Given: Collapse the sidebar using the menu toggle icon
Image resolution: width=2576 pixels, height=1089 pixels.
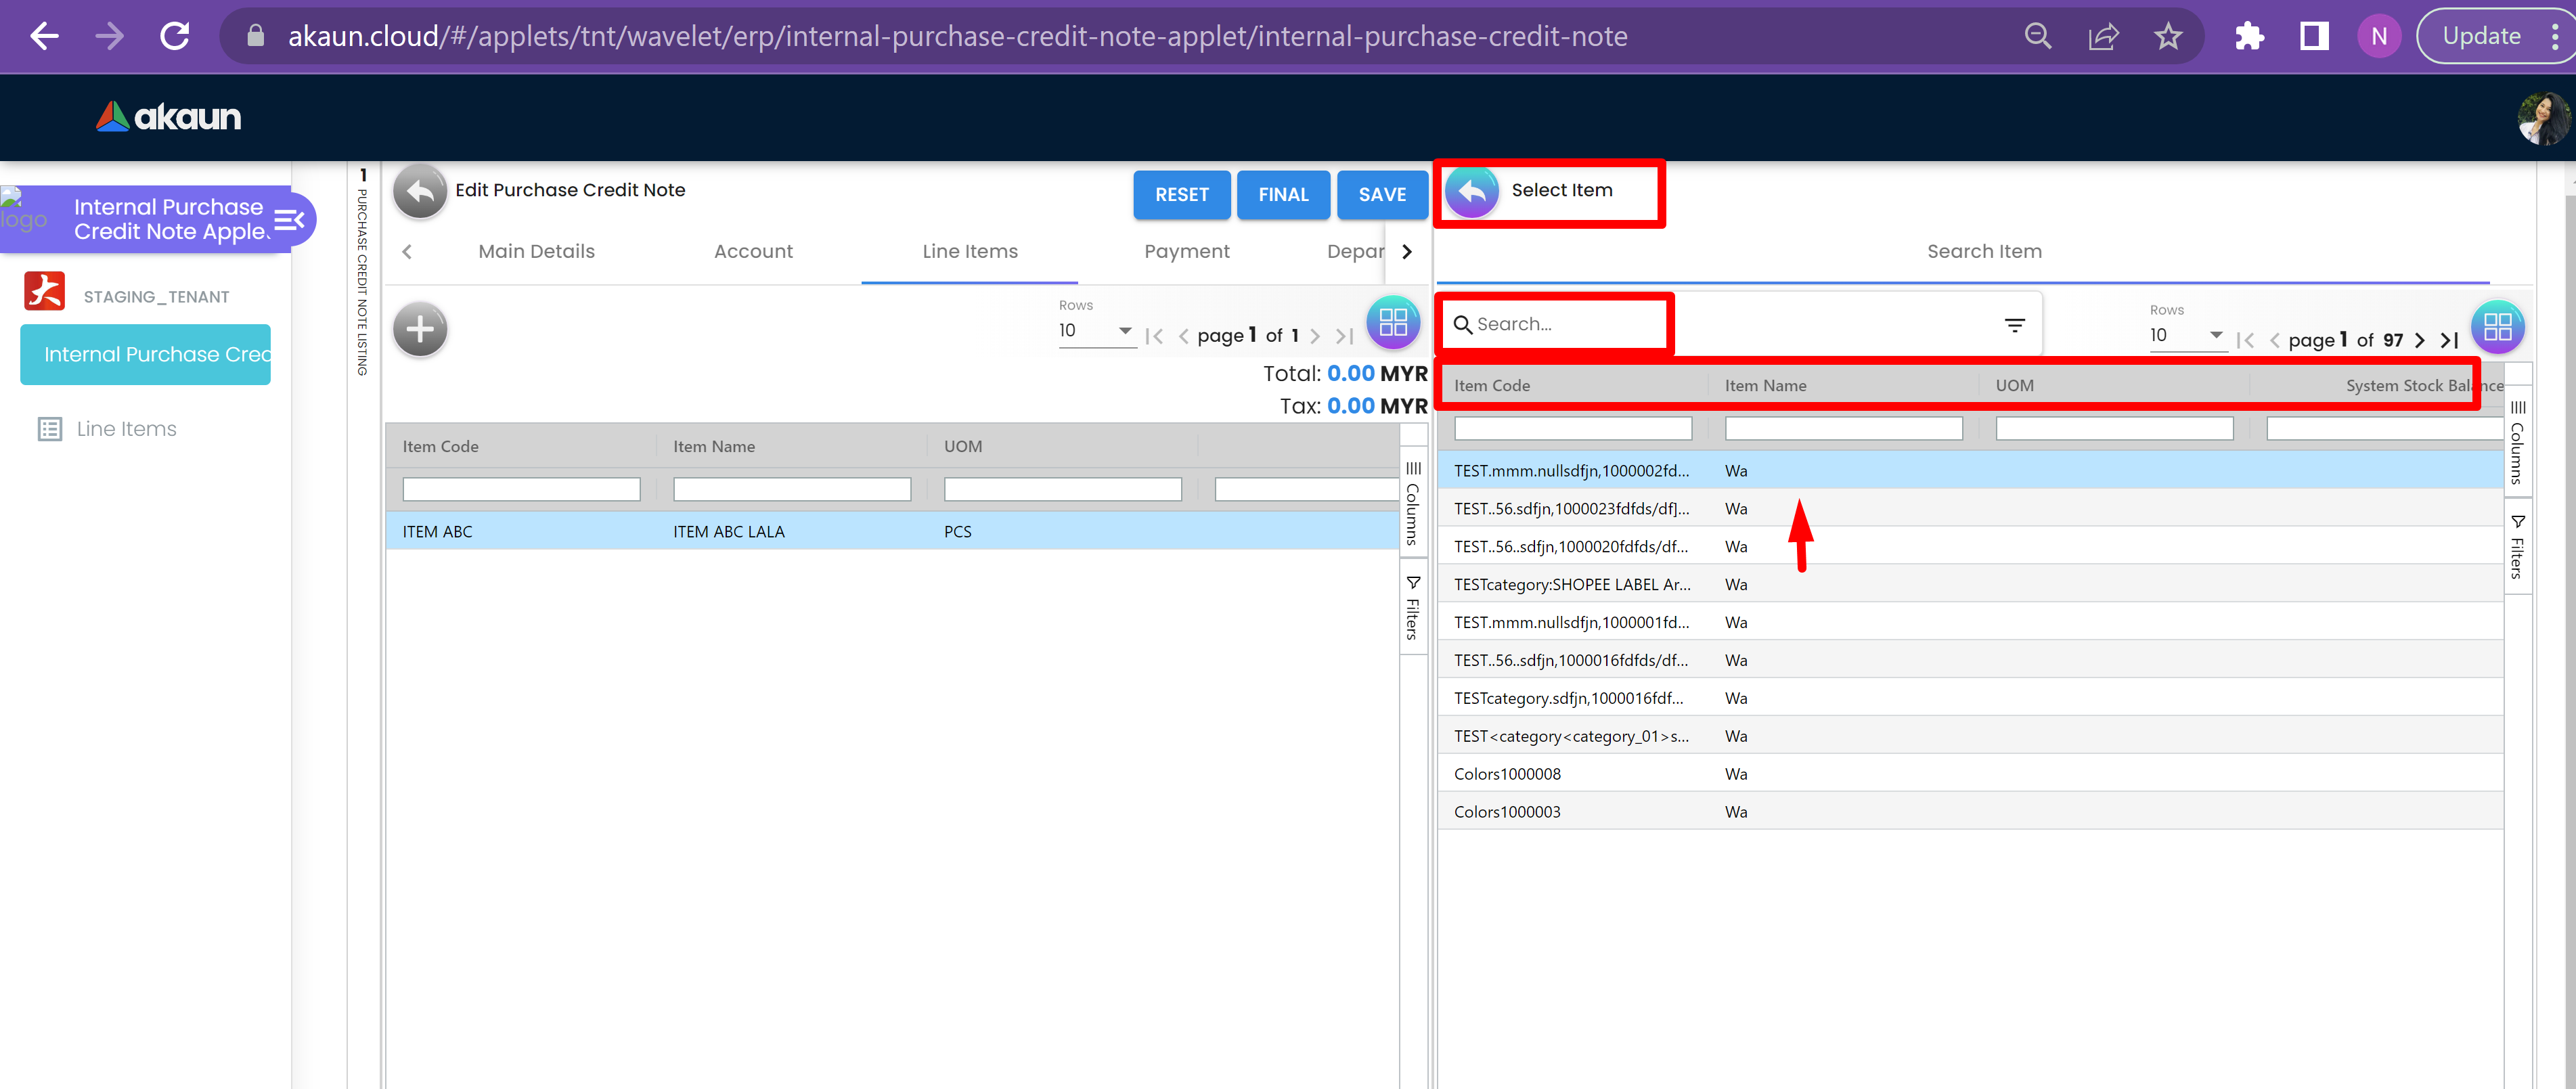Looking at the screenshot, I should [289, 219].
